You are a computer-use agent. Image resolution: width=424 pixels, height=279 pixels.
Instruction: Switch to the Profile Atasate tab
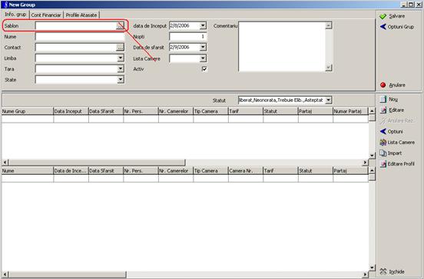coord(81,15)
